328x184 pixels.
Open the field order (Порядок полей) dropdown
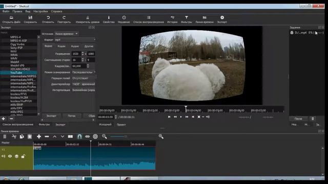click(x=84, y=78)
